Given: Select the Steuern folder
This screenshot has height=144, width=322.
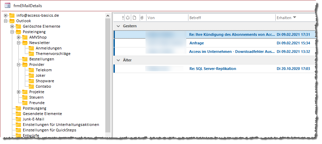Looking at the screenshot, I should (36, 97).
